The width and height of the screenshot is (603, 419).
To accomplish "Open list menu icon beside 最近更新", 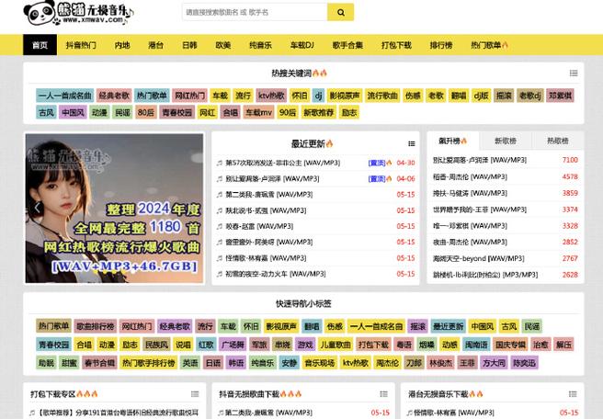I will [x=413, y=144].
